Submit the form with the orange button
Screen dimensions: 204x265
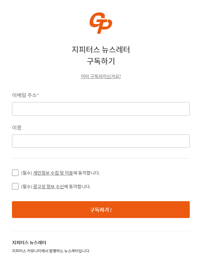tap(101, 210)
